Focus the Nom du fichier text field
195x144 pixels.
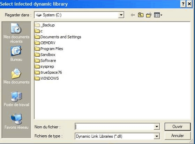click(114, 127)
